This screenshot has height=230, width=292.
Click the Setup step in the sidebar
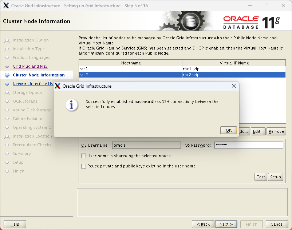click(x=18, y=162)
